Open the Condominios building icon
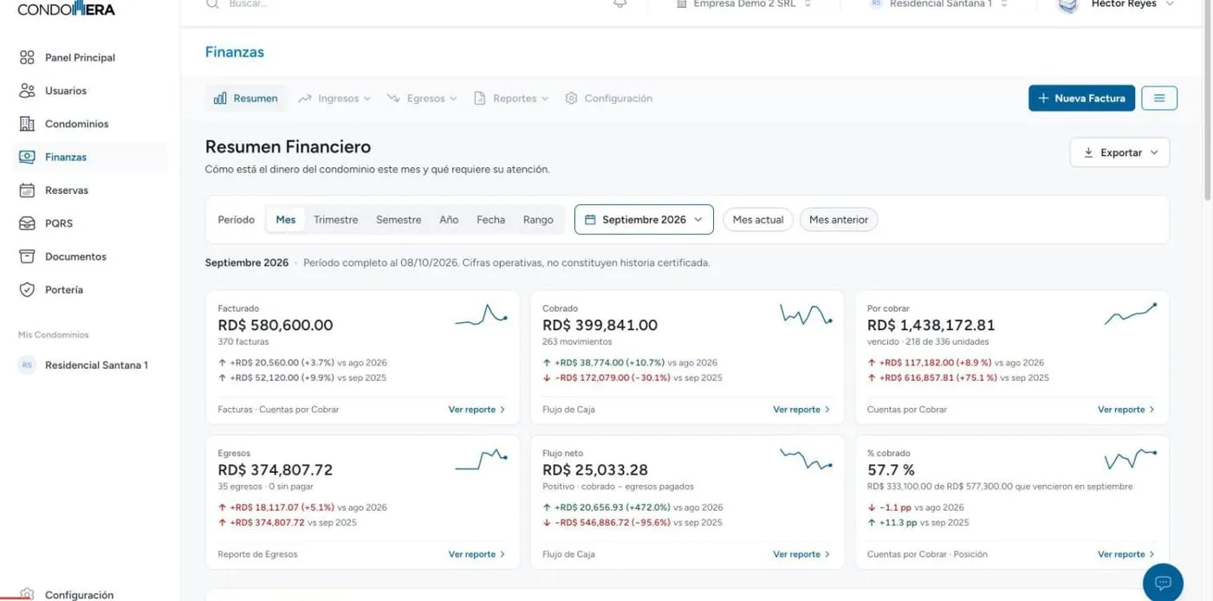1213x601 pixels. [27, 124]
